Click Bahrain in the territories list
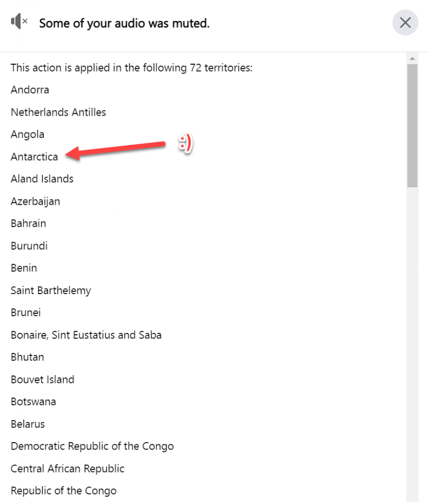 click(x=28, y=223)
